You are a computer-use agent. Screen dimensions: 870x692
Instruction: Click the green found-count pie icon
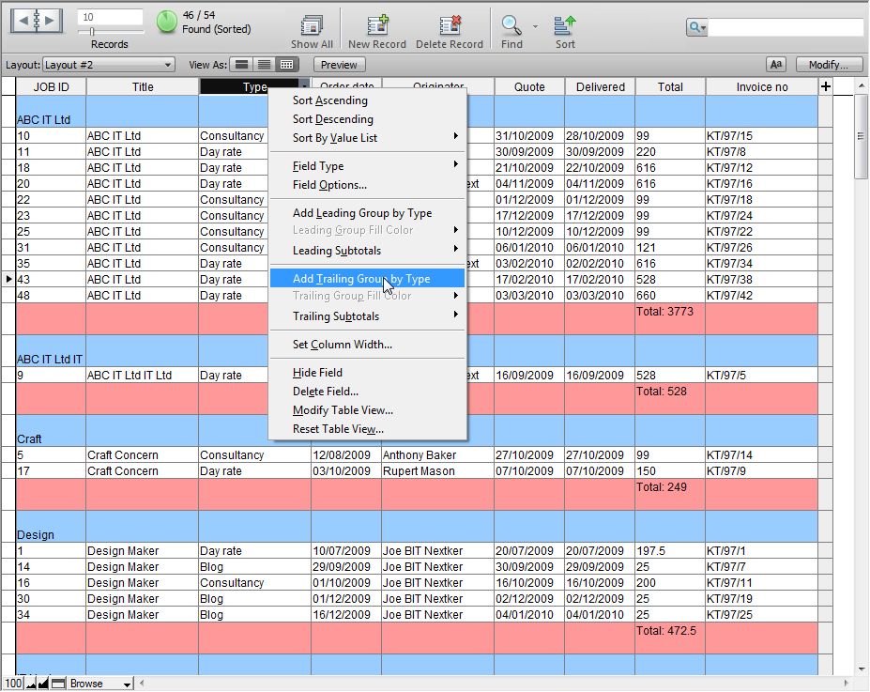(x=165, y=23)
